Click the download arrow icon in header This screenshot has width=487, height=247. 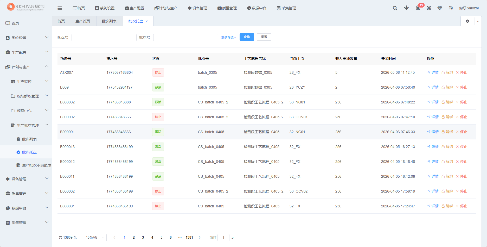click(406, 8)
